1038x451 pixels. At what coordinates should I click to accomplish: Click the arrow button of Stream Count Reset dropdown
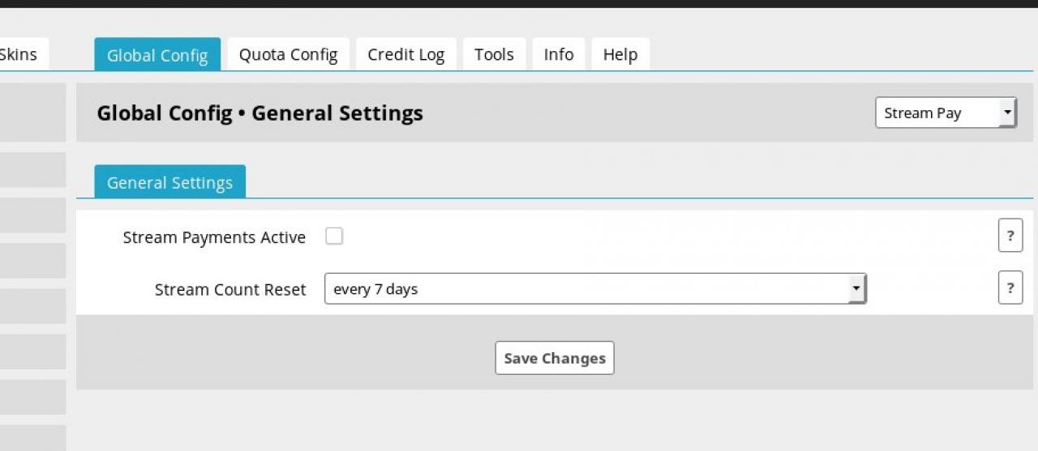856,289
